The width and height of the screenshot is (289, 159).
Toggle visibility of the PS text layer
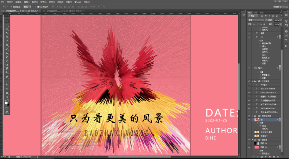pos(249,37)
